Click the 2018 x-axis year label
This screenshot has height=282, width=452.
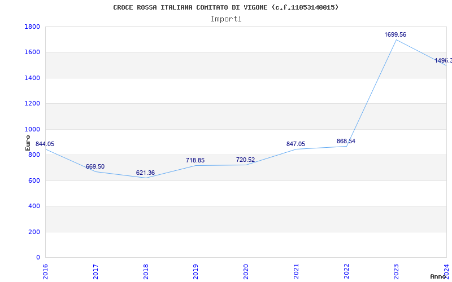coord(146,271)
